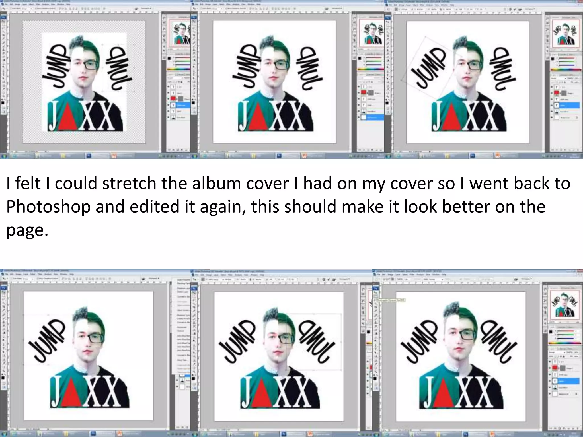Hide the Background layer in top-right screenshot

coord(552,117)
